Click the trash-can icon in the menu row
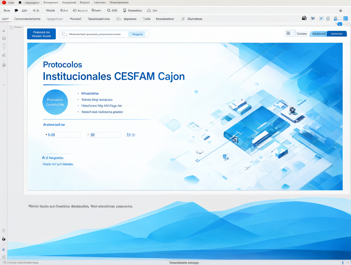The width and height of the screenshot is (351, 265). click(x=125, y=10)
